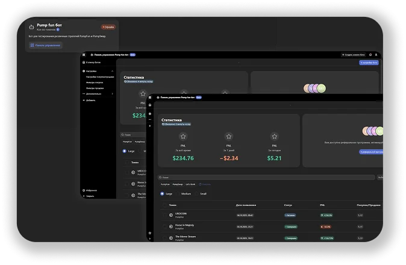Click plus icon in front collapsed sidebar
Screen dimensions: 406x265
150,126
